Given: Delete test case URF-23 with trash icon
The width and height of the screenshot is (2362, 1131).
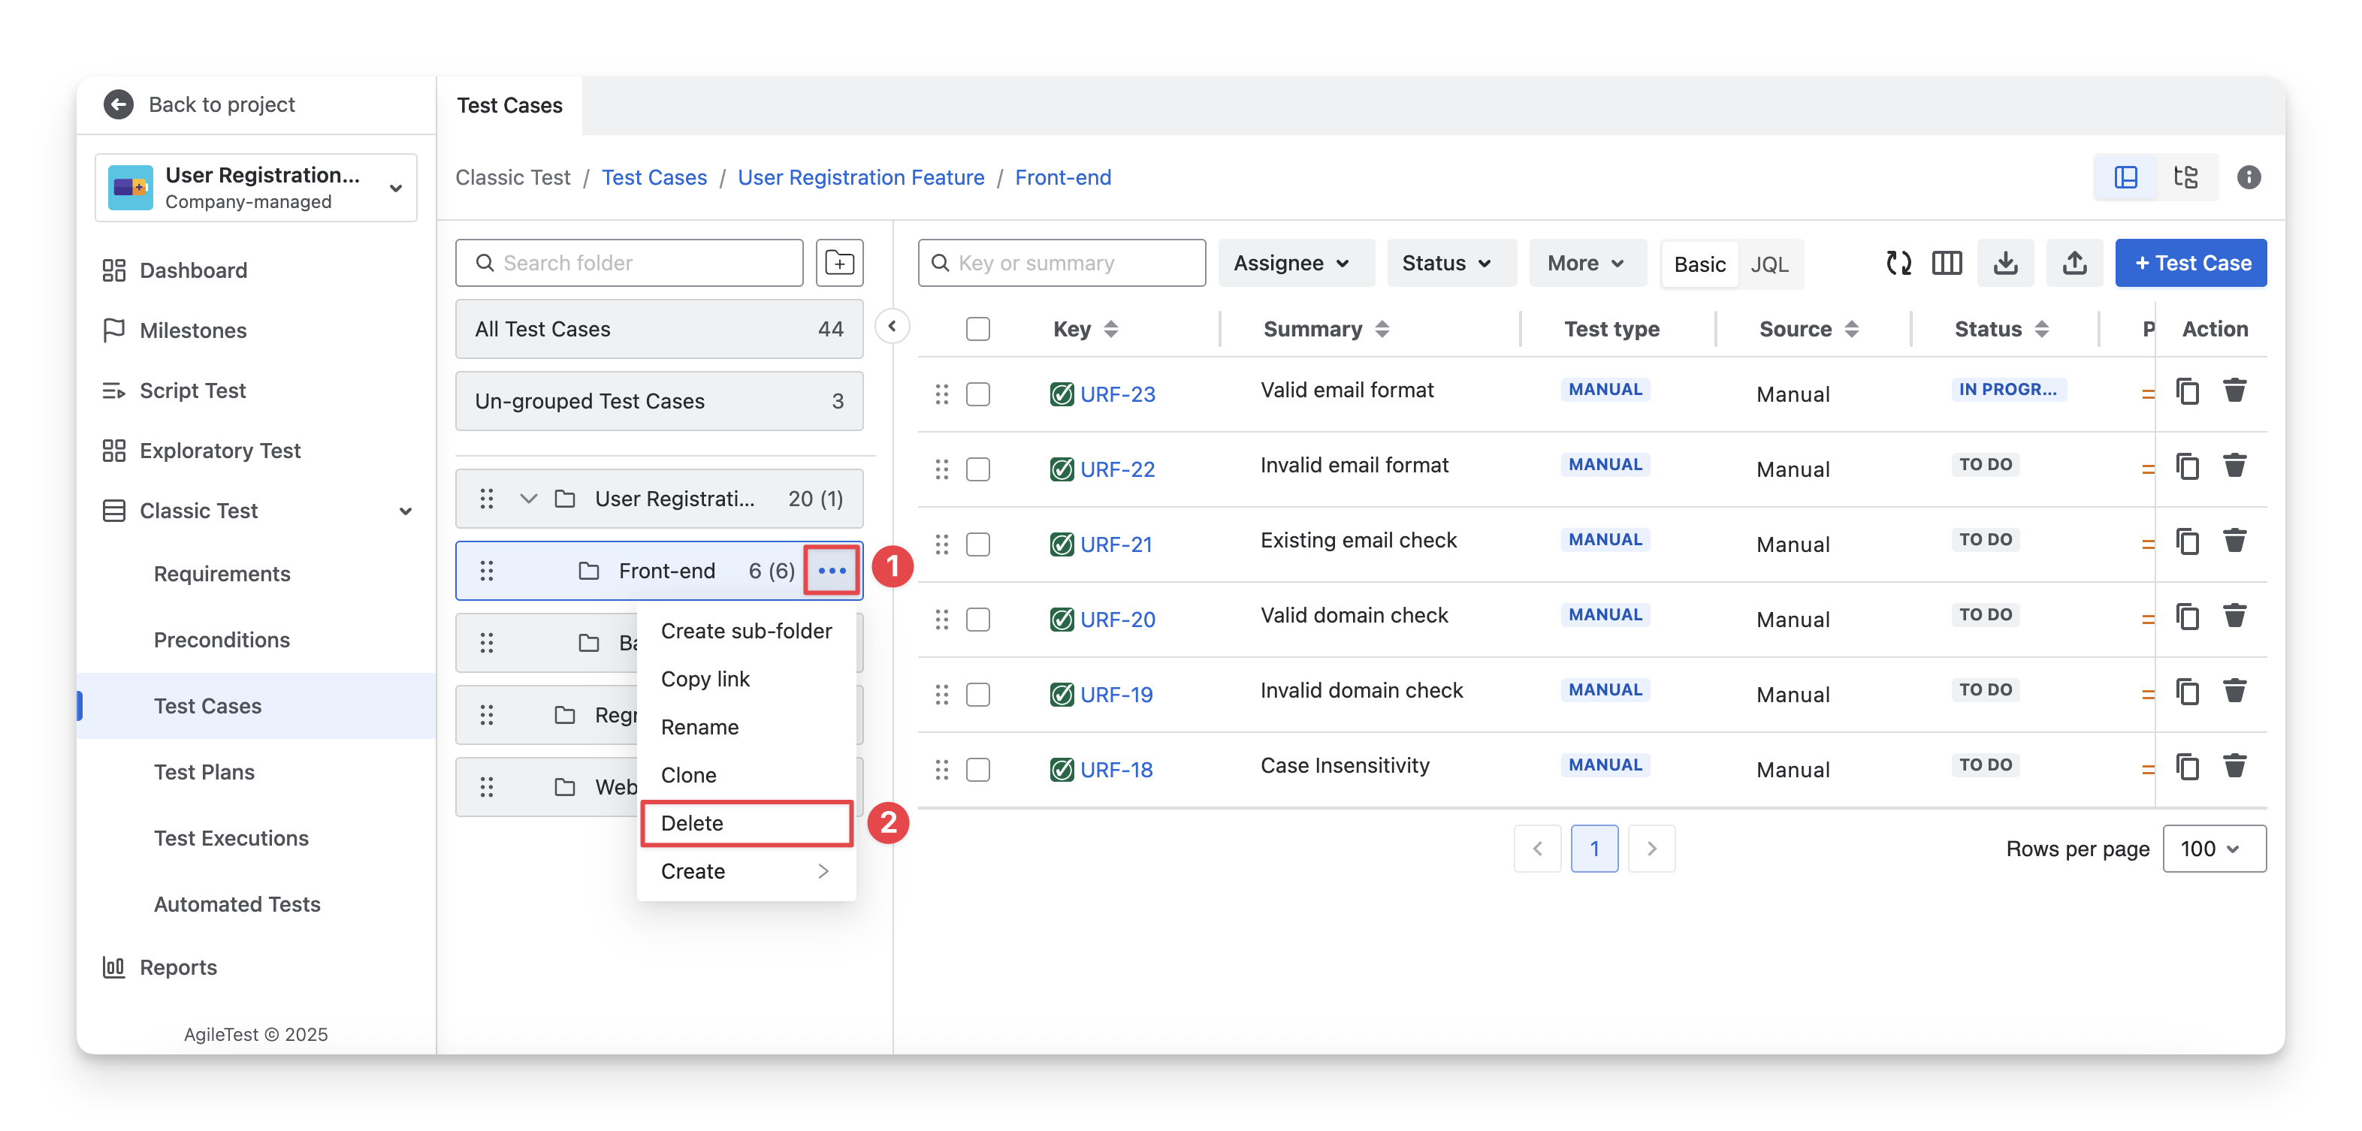Looking at the screenshot, I should (x=2234, y=391).
